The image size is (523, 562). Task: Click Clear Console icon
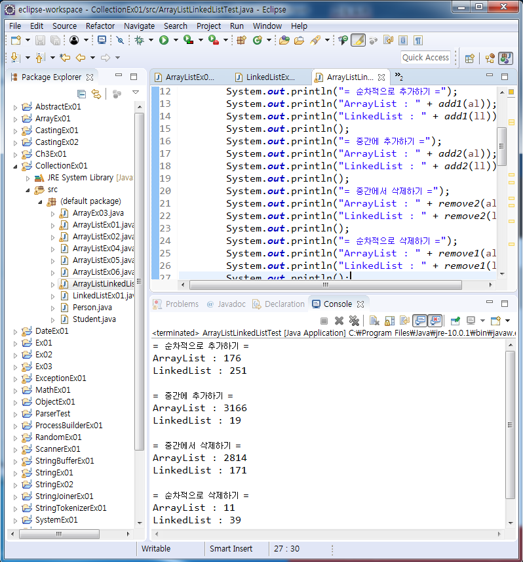click(x=374, y=321)
